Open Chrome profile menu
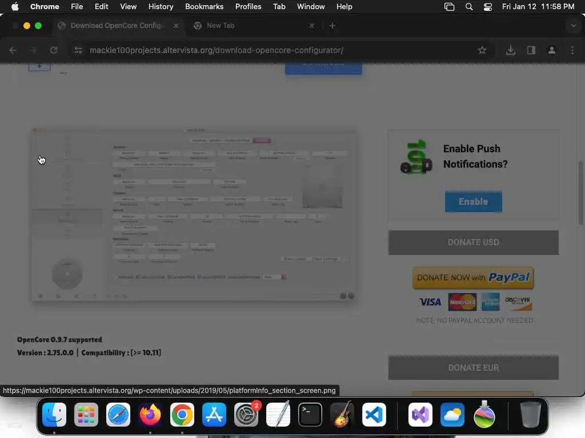 click(551, 50)
